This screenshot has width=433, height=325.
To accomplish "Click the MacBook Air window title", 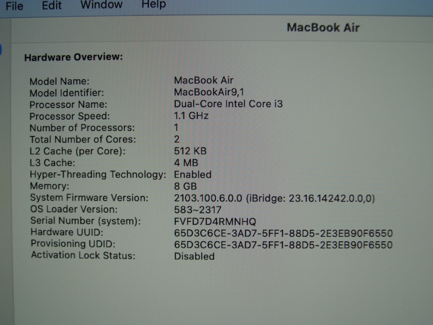I will click(323, 28).
